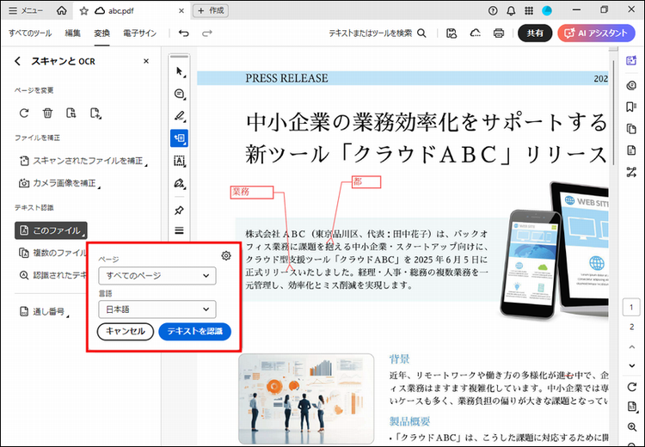This screenshot has width=645, height=447.
Task: Click the insert page icon
Action: (x=95, y=113)
